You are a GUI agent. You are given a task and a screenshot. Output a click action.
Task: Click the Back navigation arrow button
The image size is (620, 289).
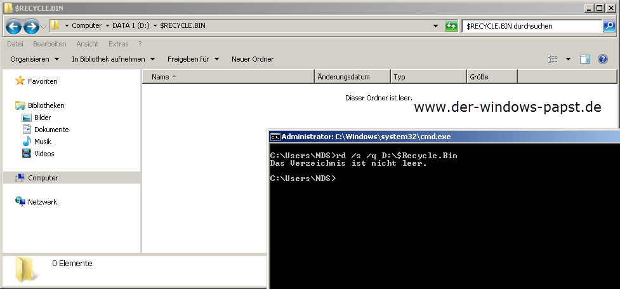(x=14, y=27)
